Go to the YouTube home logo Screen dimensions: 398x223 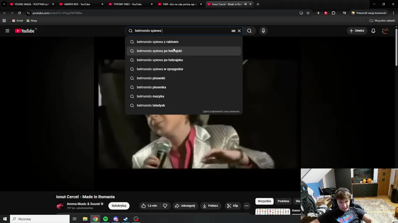(25, 31)
